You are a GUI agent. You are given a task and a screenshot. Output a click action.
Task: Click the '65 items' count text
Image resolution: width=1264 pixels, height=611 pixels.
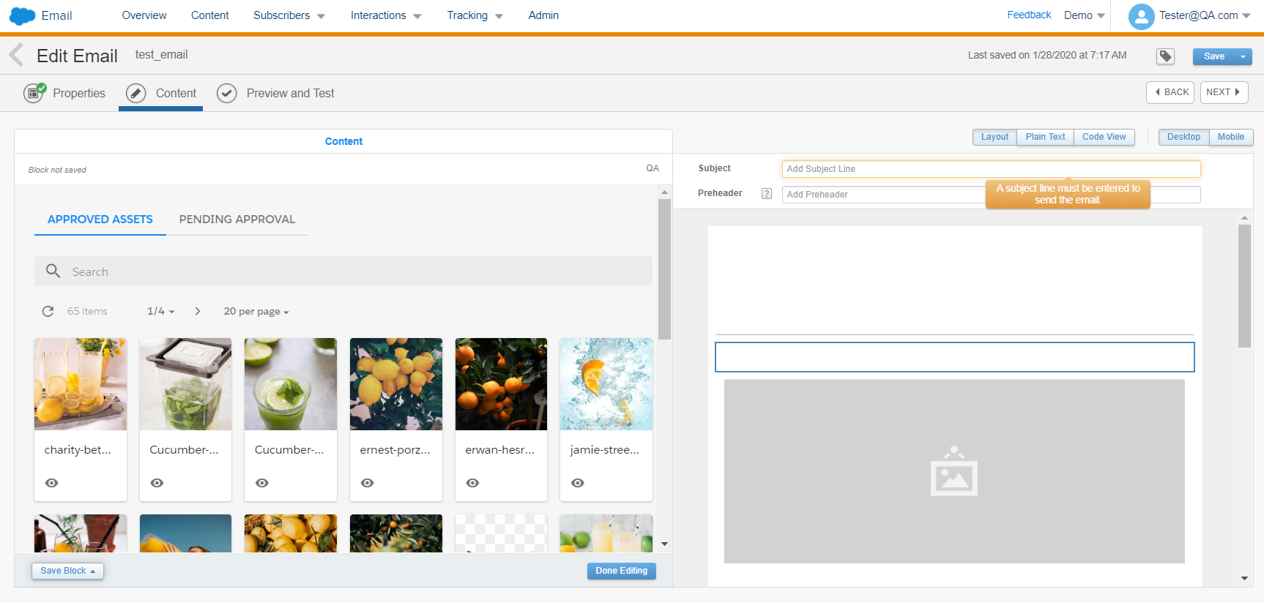(87, 311)
